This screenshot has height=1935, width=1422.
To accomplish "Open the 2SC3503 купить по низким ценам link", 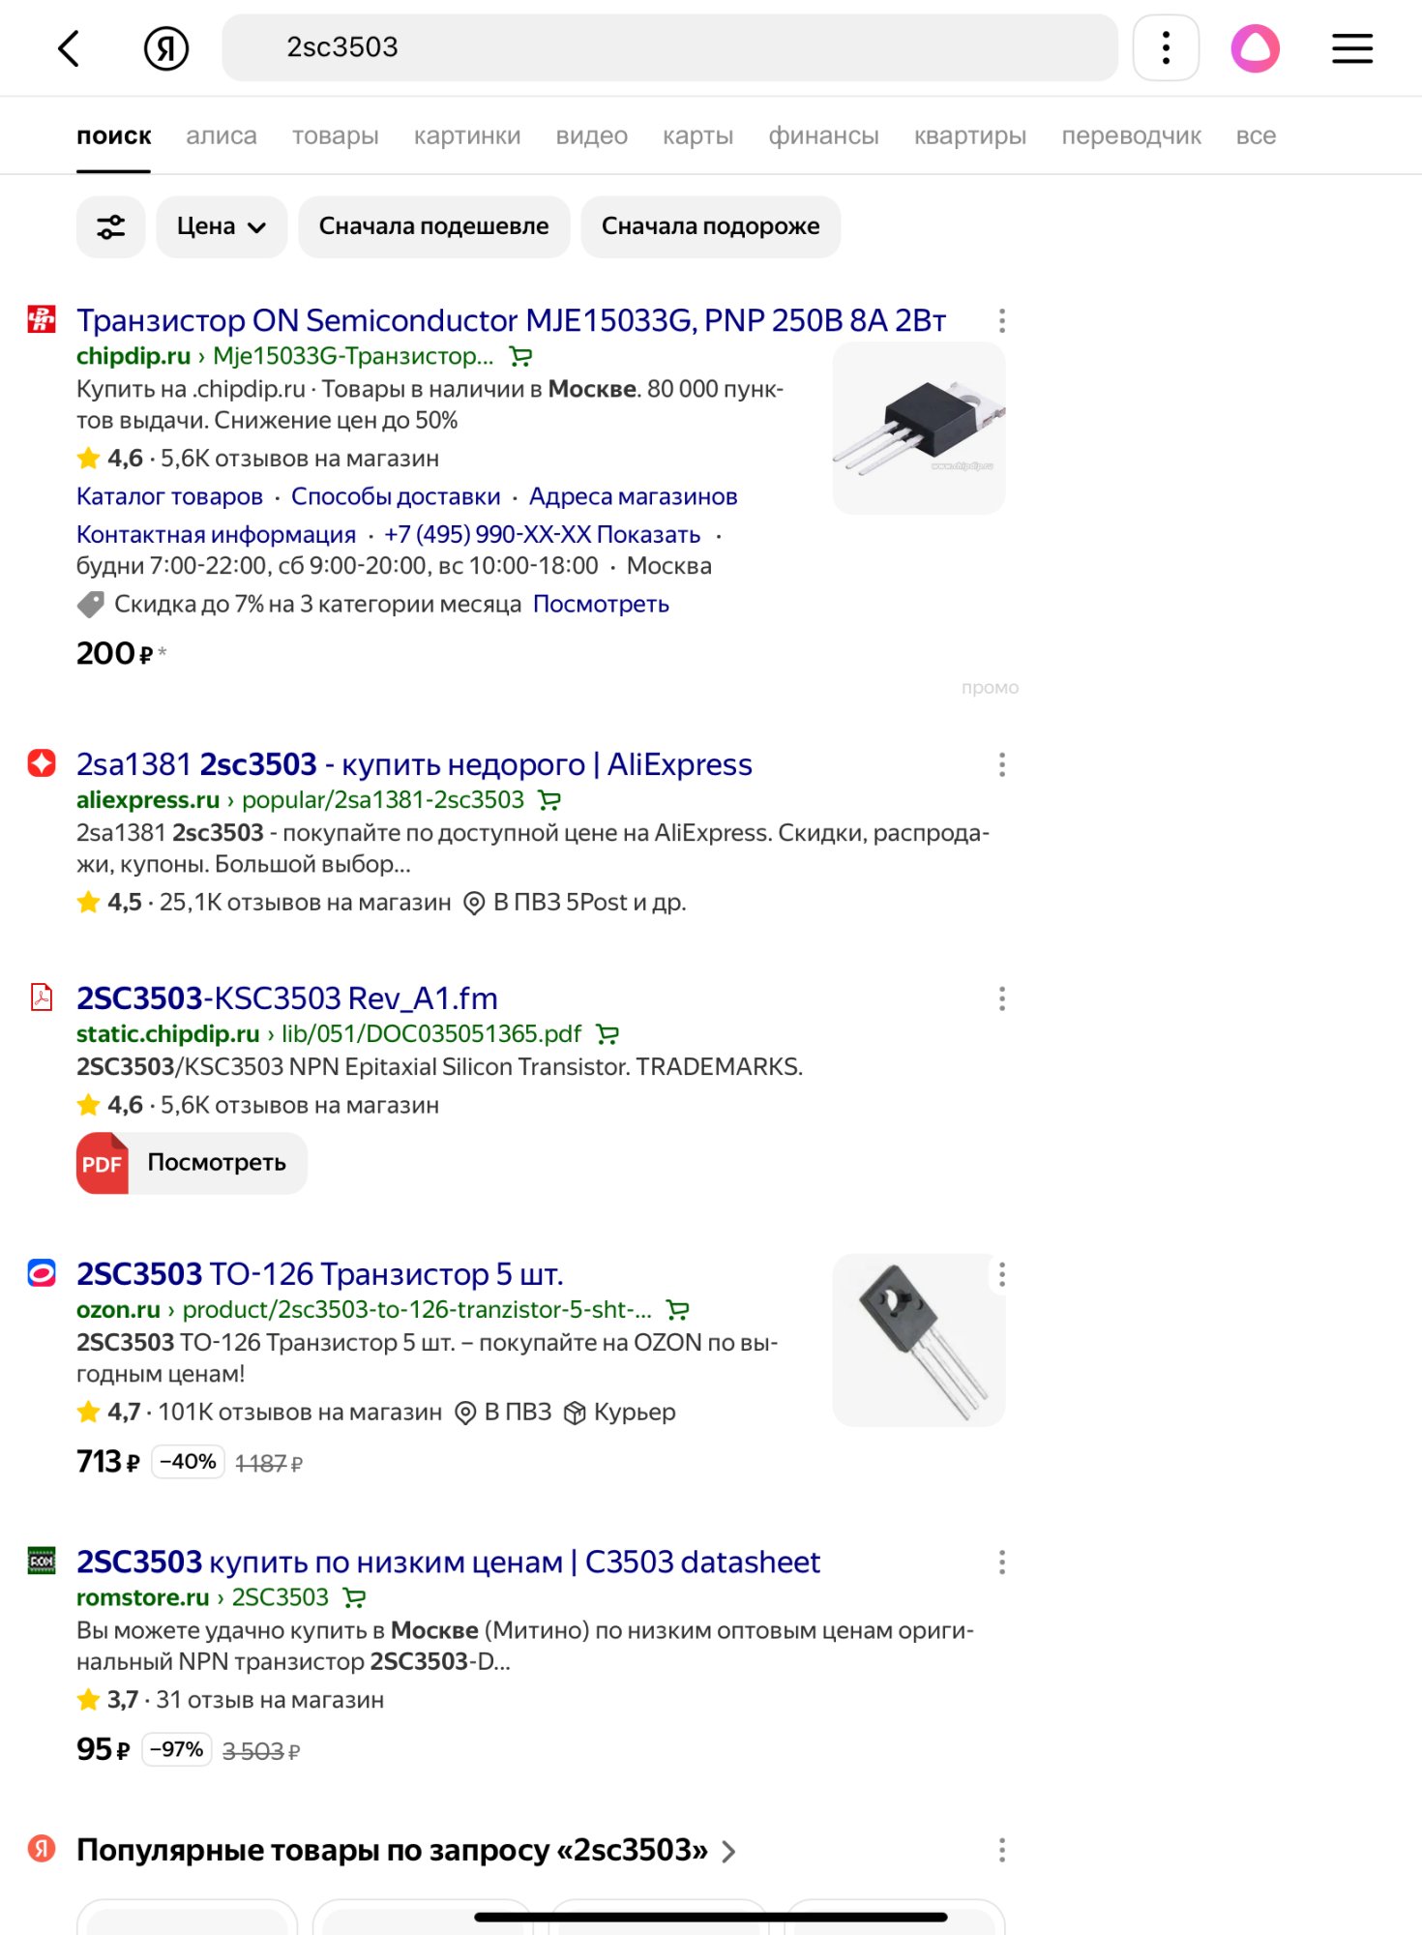I will 448,1562.
